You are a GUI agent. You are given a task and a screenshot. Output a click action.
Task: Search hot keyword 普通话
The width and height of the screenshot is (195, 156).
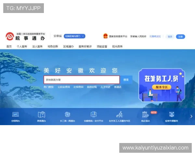pyautogui.click(x=118, y=87)
